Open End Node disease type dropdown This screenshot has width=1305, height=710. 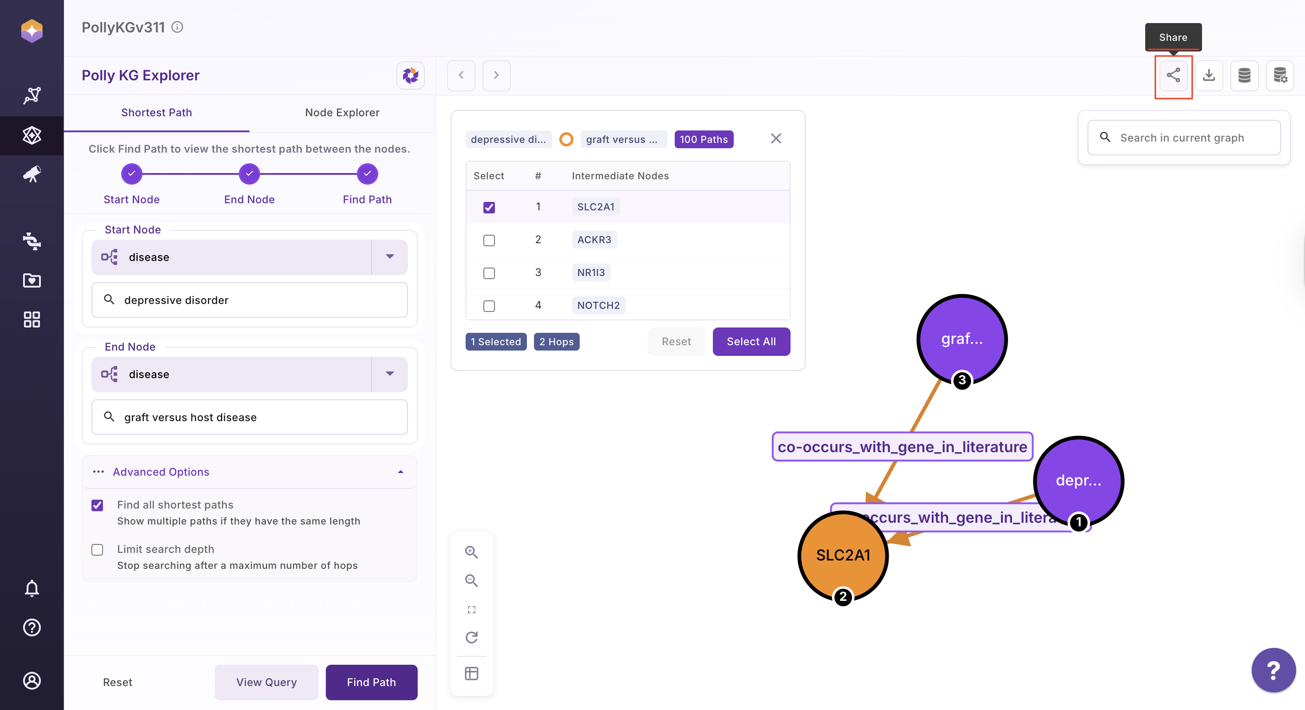[389, 374]
